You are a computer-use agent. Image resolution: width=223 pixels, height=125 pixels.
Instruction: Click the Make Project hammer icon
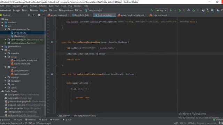(x=152, y=10)
